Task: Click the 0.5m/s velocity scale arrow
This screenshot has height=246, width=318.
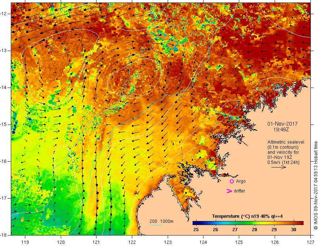Action: tap(279, 167)
